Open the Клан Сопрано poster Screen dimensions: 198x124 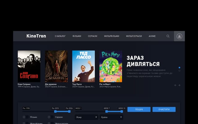tap(29, 66)
